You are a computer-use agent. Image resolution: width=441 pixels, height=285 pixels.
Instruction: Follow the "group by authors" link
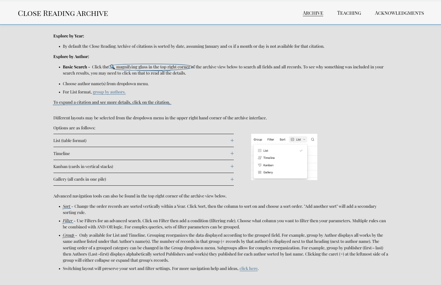(109, 92)
